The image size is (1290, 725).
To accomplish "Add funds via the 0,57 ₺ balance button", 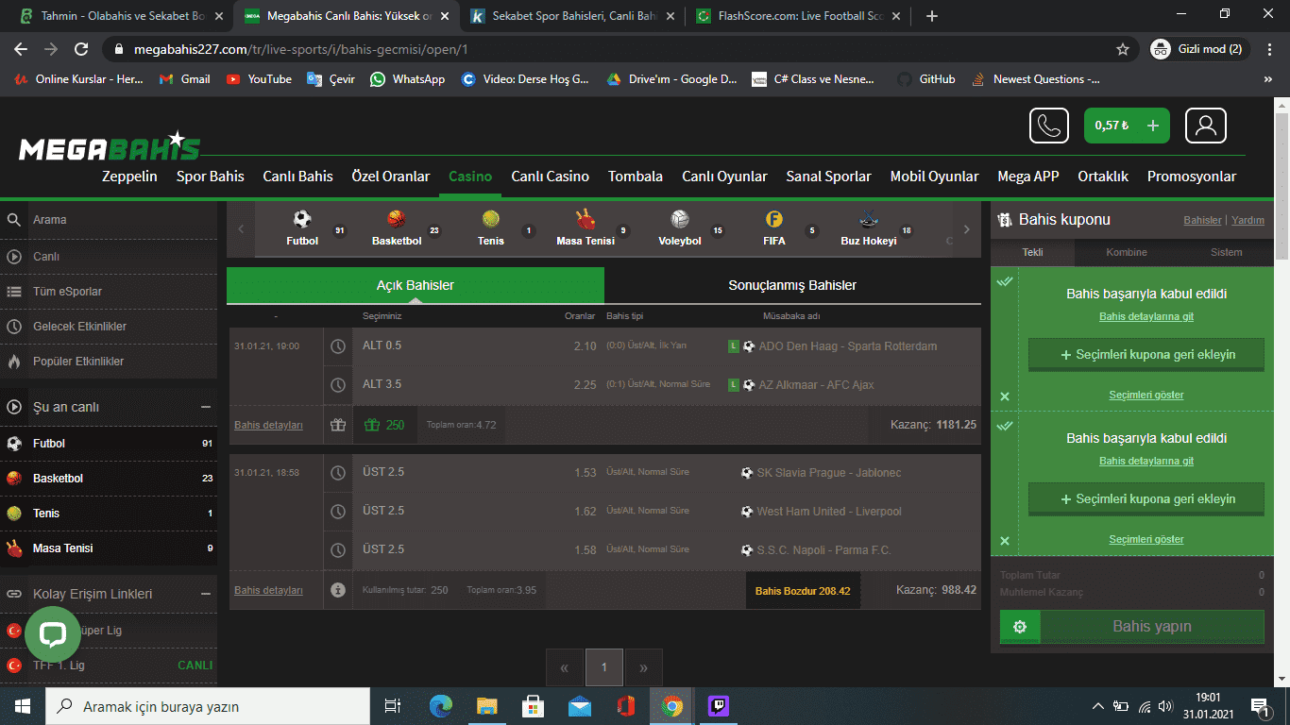I will click(x=1127, y=126).
